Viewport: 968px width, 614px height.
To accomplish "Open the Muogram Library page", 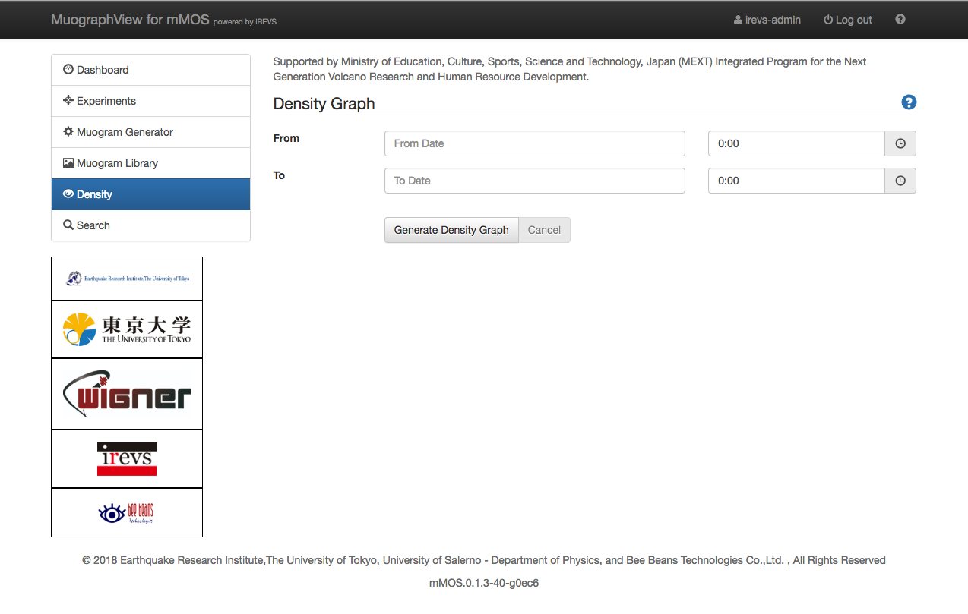I will coord(117,163).
